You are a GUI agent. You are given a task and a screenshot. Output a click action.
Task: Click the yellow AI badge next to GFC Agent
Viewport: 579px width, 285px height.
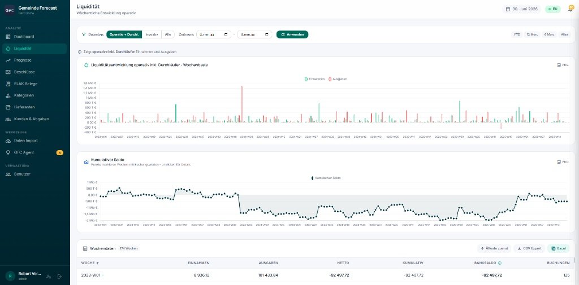coord(59,152)
